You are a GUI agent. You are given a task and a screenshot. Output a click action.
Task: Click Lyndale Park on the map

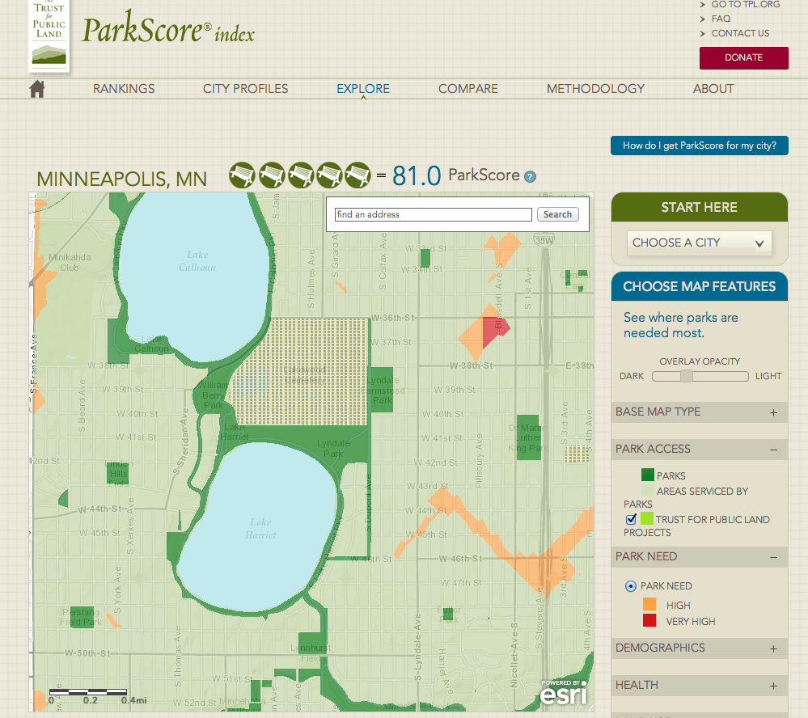click(x=333, y=448)
